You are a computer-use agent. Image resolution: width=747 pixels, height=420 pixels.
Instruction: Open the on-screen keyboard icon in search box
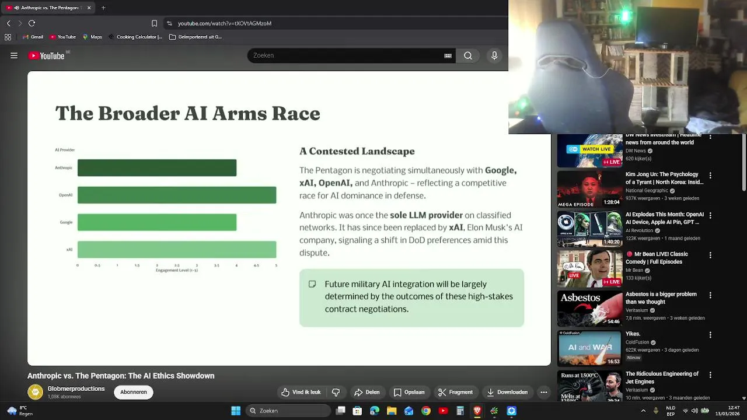(x=448, y=55)
